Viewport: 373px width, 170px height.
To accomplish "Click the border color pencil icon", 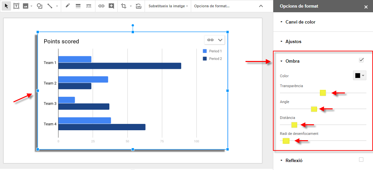I will pos(68,6).
